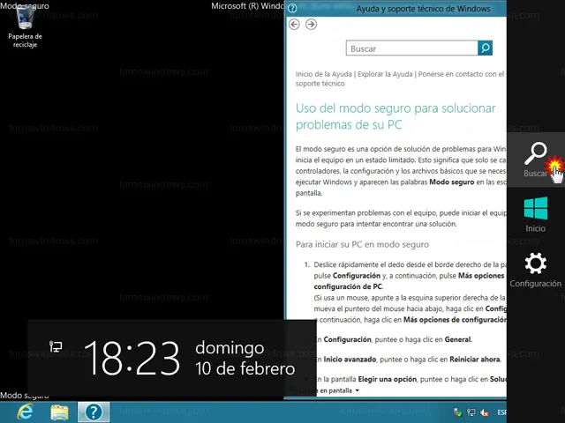565x423 pixels.
Task: Open the Buscar charm
Action: [536, 160]
